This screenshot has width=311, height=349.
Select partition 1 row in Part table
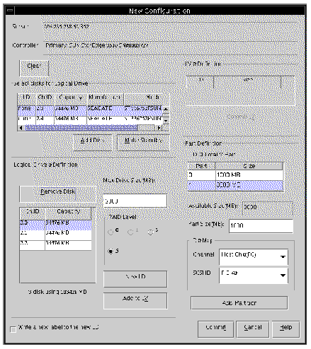(235, 185)
